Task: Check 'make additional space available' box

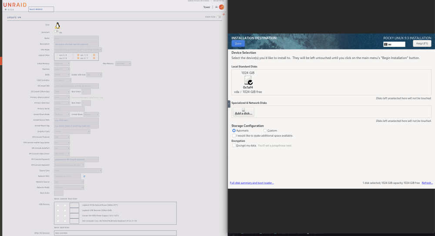Action: click(234, 135)
